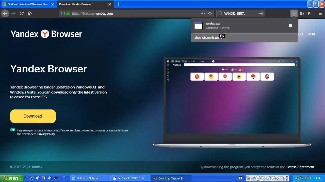Screen dimensions: 325x182
Task: Click the network disconnected tray icon
Action: pyautogui.click(x=297, y=178)
